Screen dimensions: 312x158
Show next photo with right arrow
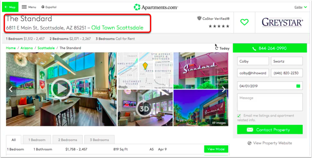pos(224,89)
